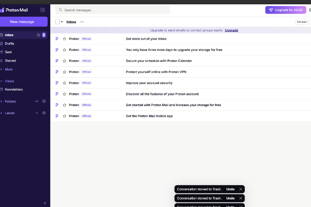Refresh inbox via circular arrow icon
This screenshot has height=207, width=311.
point(39,35)
